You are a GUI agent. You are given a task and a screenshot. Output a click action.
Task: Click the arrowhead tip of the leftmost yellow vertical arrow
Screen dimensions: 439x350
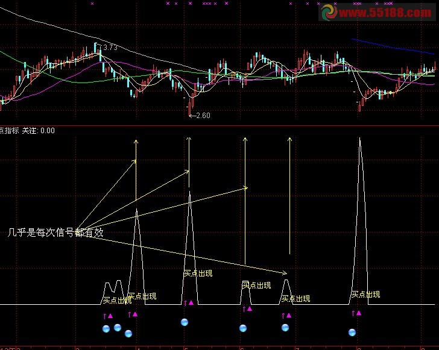(136, 140)
